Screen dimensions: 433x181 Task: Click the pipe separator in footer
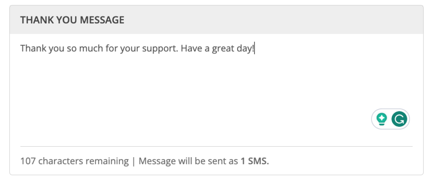[x=133, y=161]
